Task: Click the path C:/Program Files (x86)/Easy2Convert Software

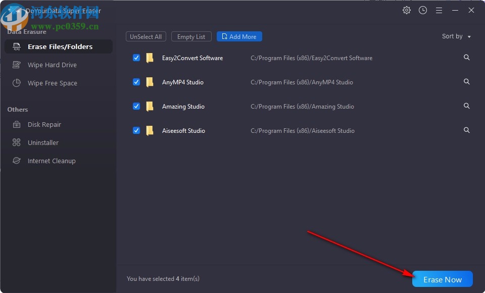Action: coord(312,58)
